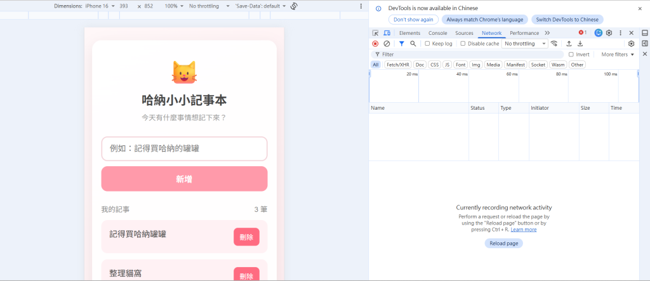Open DevTools three-dot customize menu
Screen dimensions: 650x281
pos(621,33)
